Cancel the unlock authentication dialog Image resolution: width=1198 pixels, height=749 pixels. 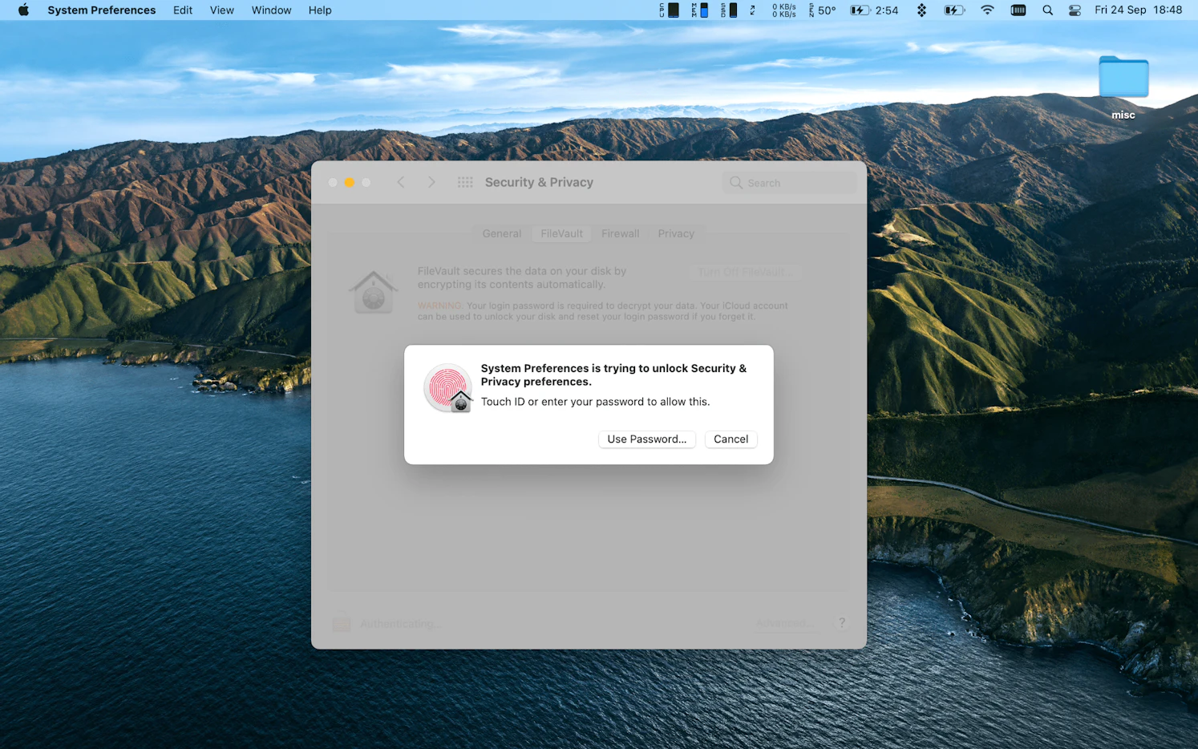click(731, 439)
